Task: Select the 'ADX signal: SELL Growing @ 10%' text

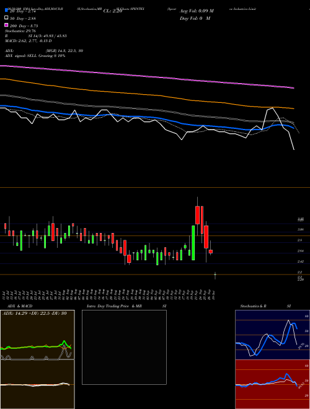Action: 35,56
